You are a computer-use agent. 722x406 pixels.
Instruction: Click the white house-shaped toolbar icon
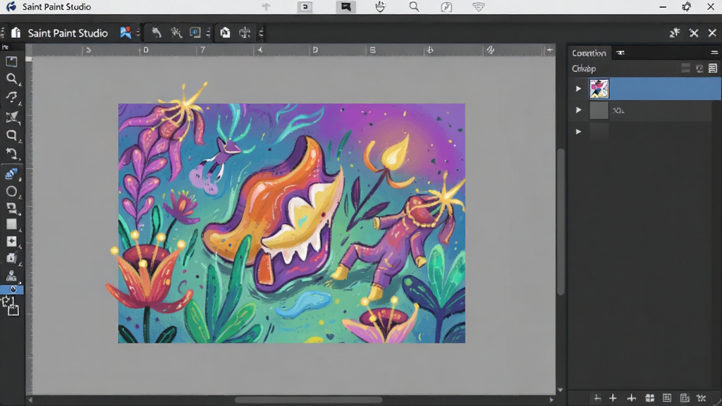(225, 32)
